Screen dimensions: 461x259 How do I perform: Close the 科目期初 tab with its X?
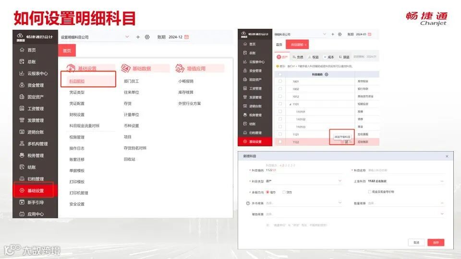305,45
